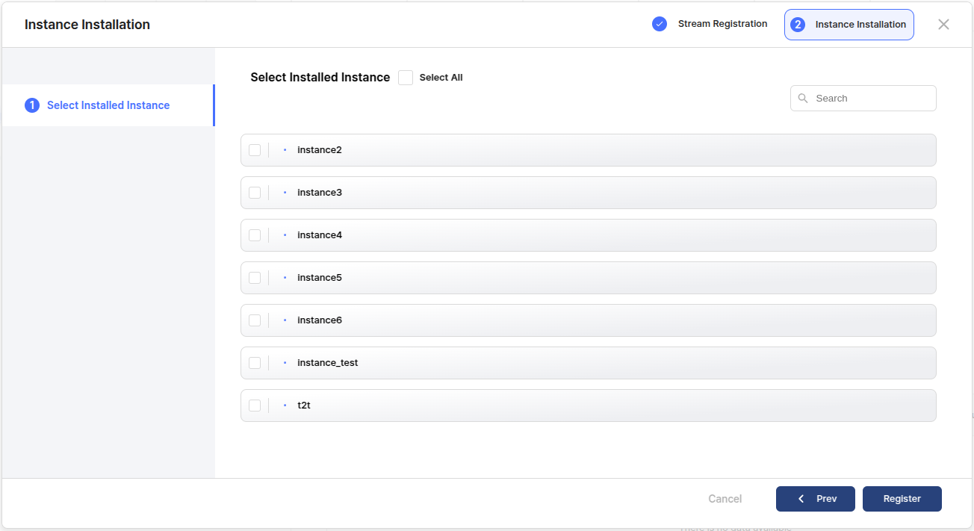This screenshot has height=531, width=974.
Task: Tick the t2t checkbox
Action: click(x=255, y=406)
